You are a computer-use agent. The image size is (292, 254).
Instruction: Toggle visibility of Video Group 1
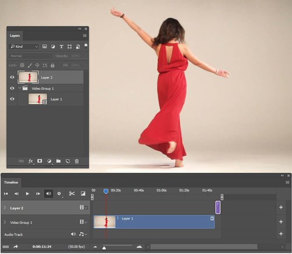coord(12,88)
